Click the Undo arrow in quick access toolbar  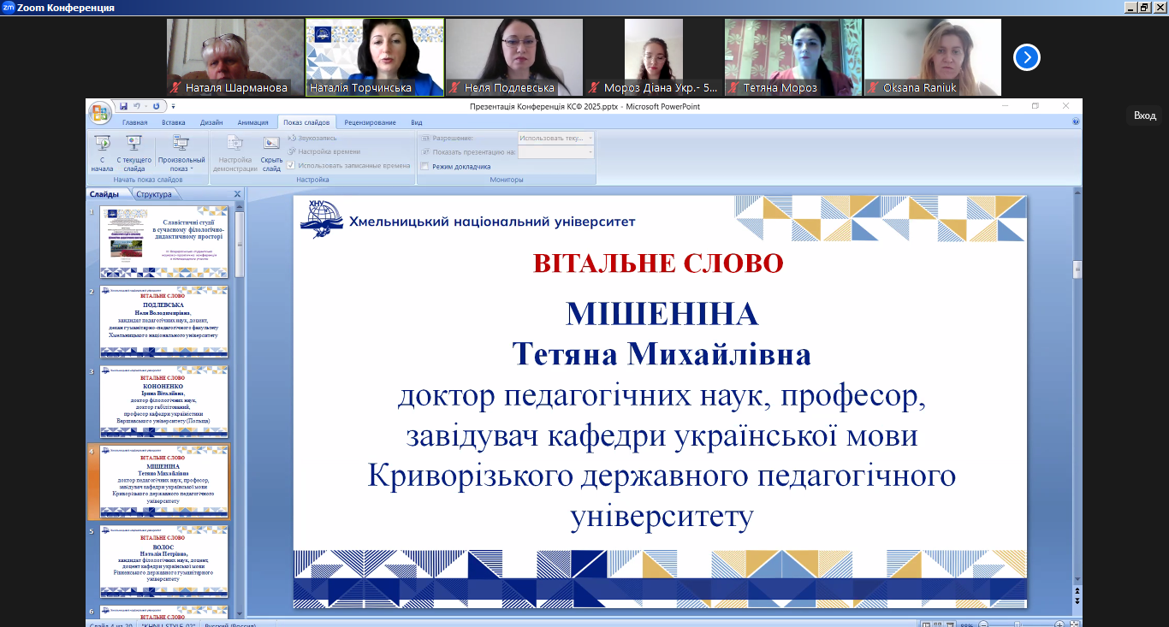coord(137,107)
